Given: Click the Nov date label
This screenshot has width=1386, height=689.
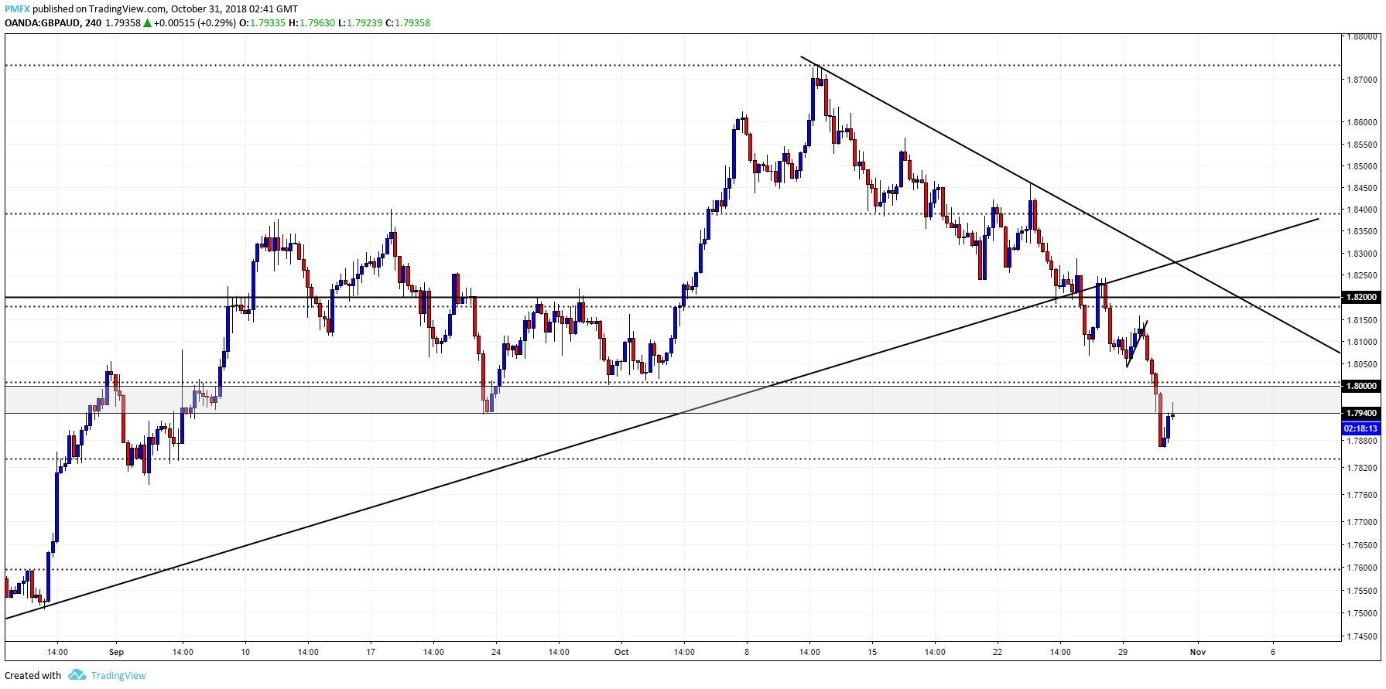Looking at the screenshot, I should click(1198, 652).
